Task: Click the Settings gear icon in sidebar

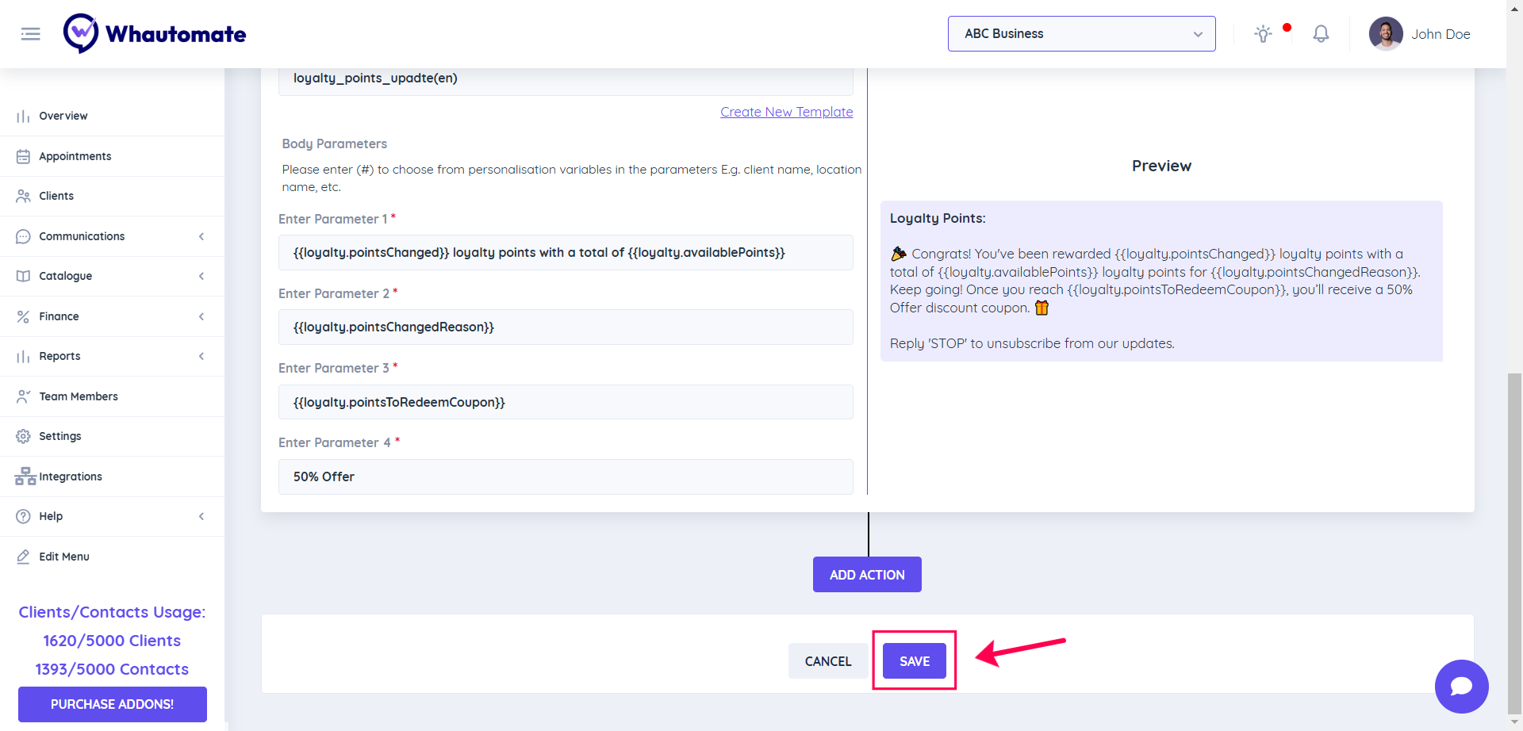Action: coord(23,436)
